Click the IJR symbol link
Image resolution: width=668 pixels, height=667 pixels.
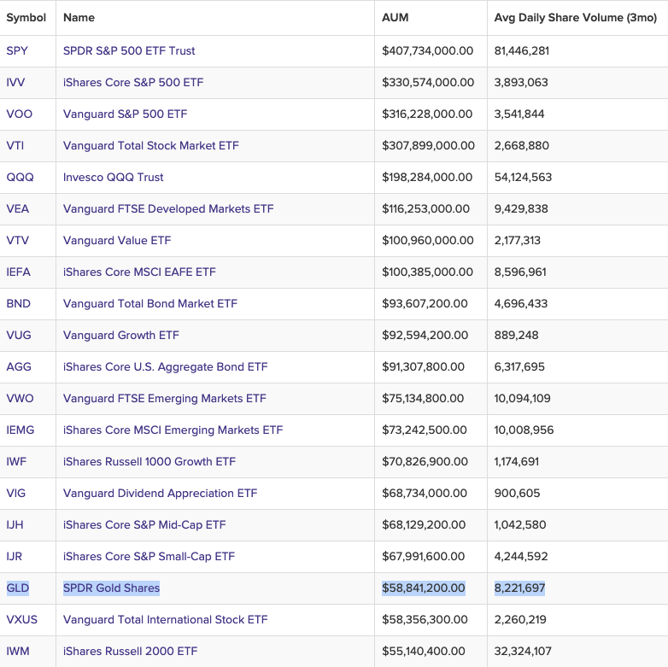point(14,556)
